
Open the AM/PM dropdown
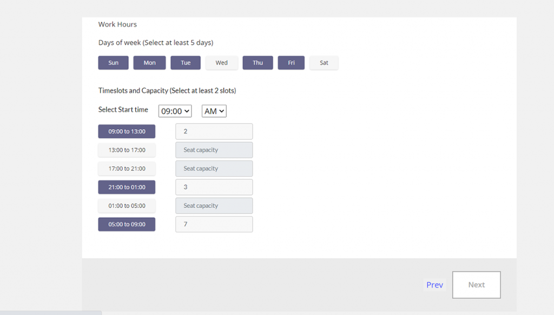pyautogui.click(x=214, y=111)
